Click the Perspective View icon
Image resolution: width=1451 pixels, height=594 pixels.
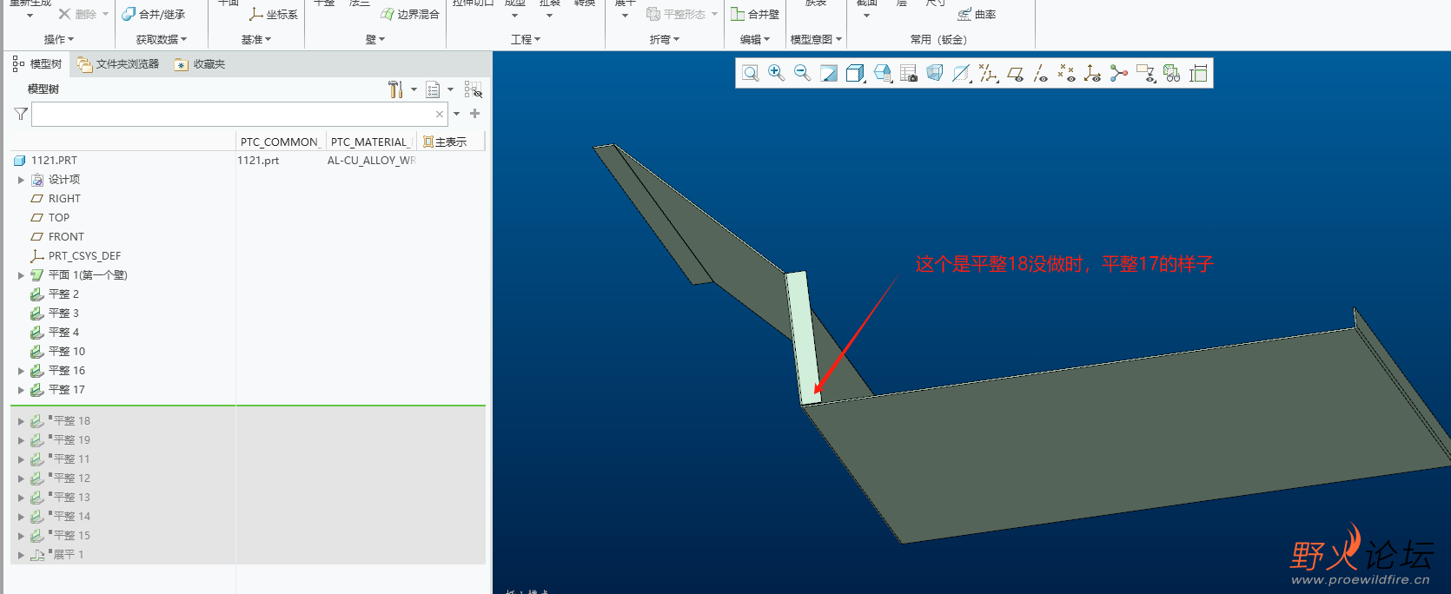tap(935, 74)
